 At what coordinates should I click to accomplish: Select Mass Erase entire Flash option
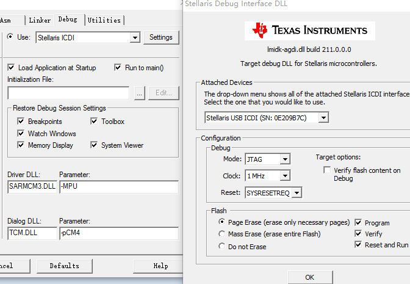tap(221, 233)
